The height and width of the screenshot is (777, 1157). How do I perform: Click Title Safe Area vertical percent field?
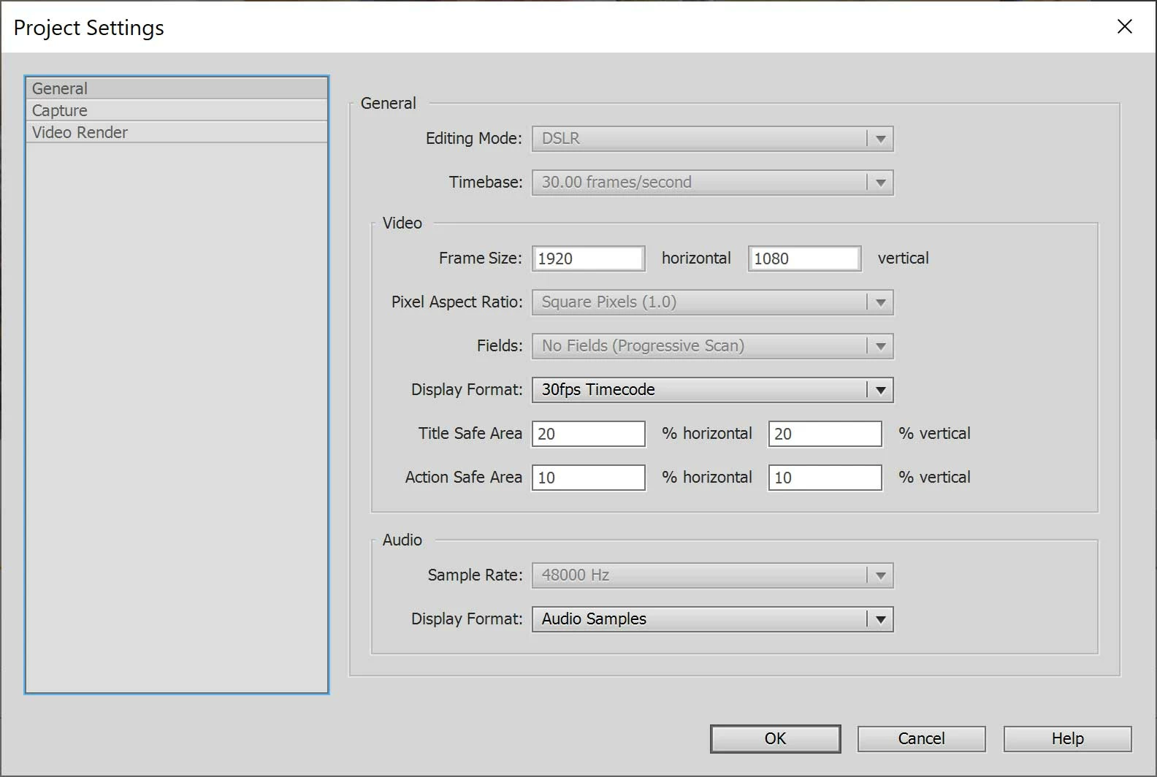point(825,434)
